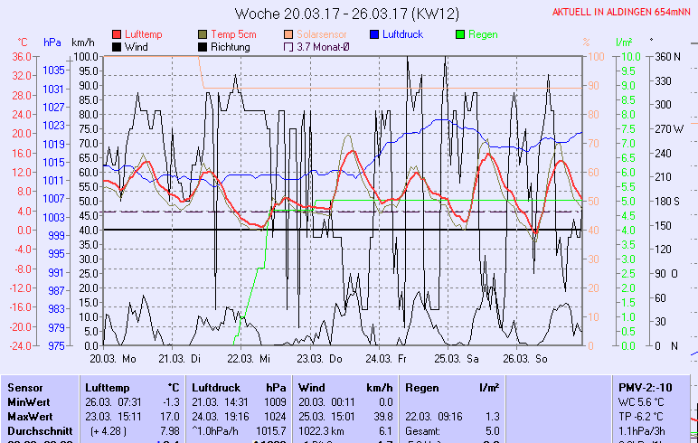Click the black Wind legend swatch
The width and height of the screenshot is (698, 443).
pyautogui.click(x=117, y=47)
